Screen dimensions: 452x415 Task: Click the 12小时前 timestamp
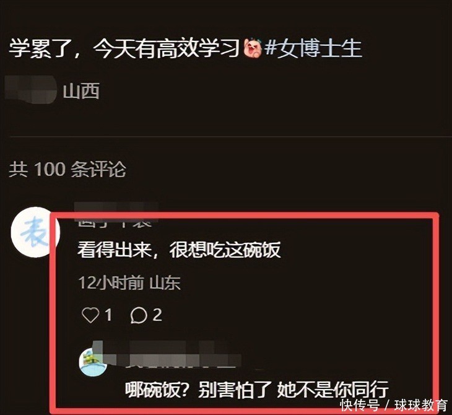point(111,283)
